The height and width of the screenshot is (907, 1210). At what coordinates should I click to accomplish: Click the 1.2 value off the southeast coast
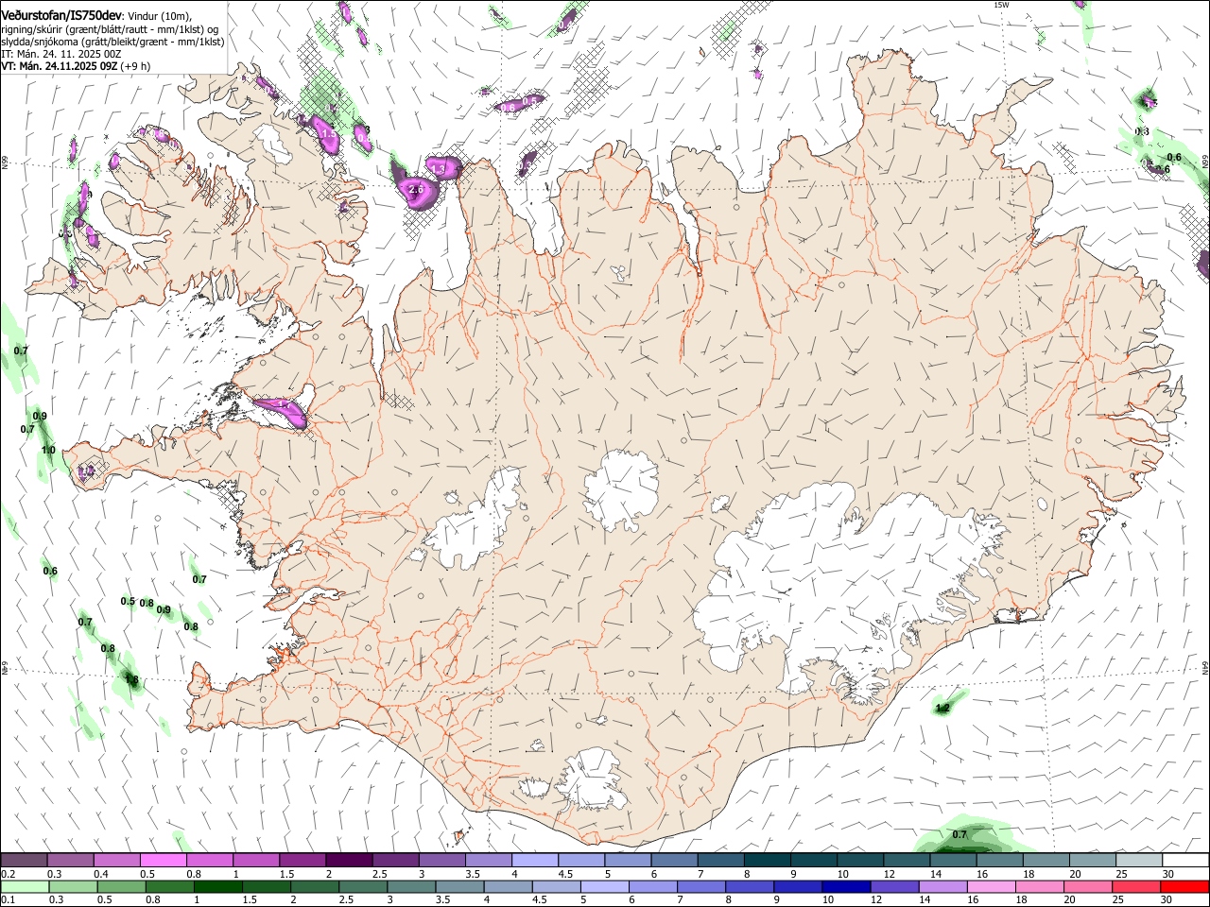coord(942,708)
